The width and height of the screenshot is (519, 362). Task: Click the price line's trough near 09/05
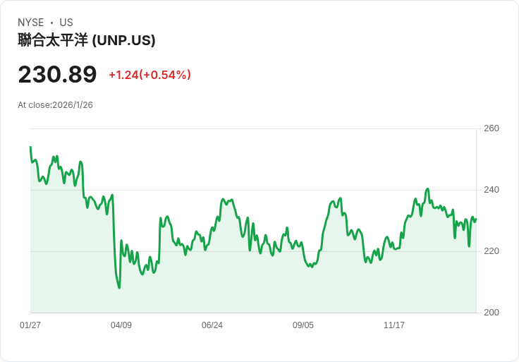point(311,266)
